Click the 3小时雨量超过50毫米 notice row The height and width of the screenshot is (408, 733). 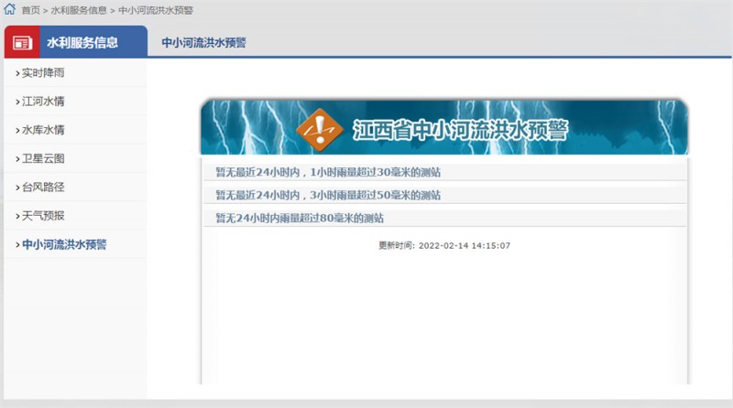coord(444,195)
